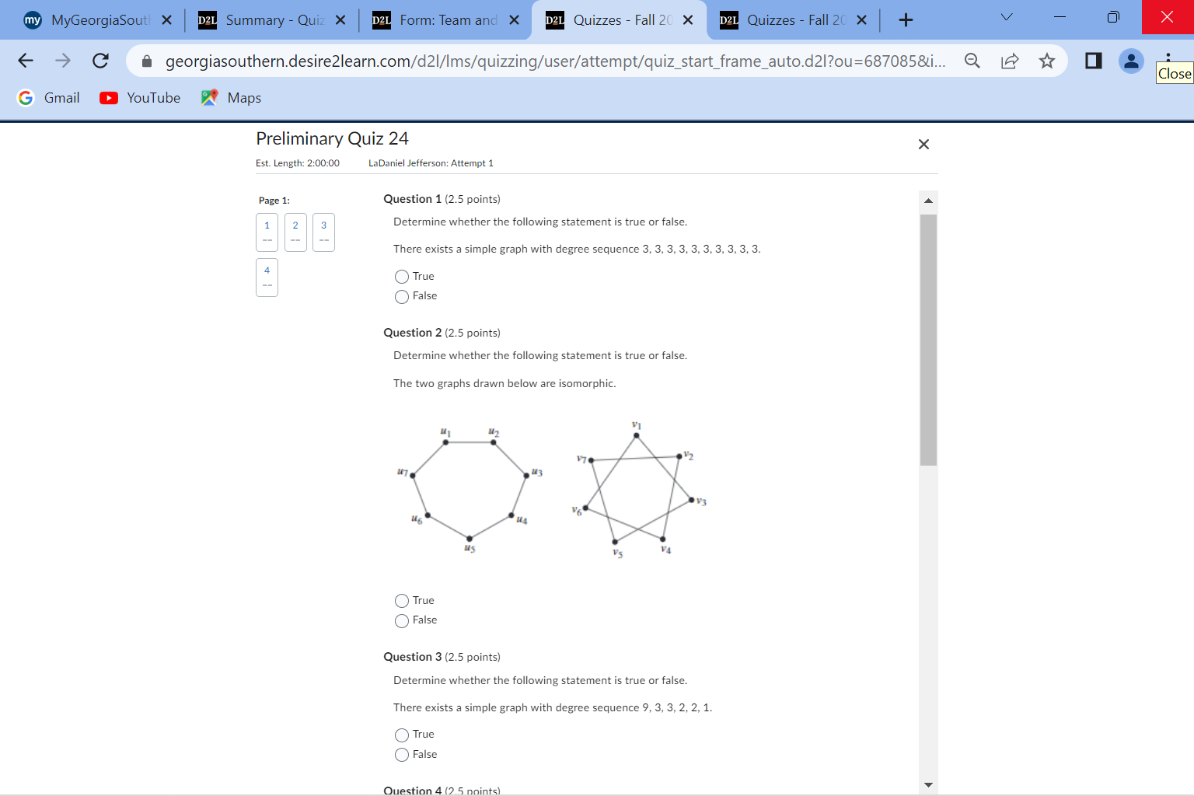Select True for Question 3
The width and height of the screenshot is (1194, 796).
pos(401,735)
